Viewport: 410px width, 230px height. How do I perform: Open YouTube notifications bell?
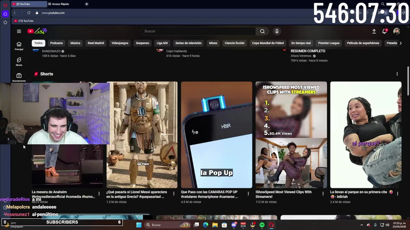385,31
